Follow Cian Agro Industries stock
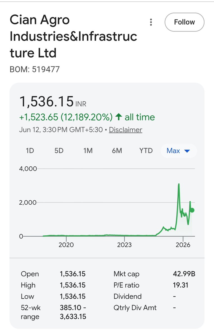 184,22
